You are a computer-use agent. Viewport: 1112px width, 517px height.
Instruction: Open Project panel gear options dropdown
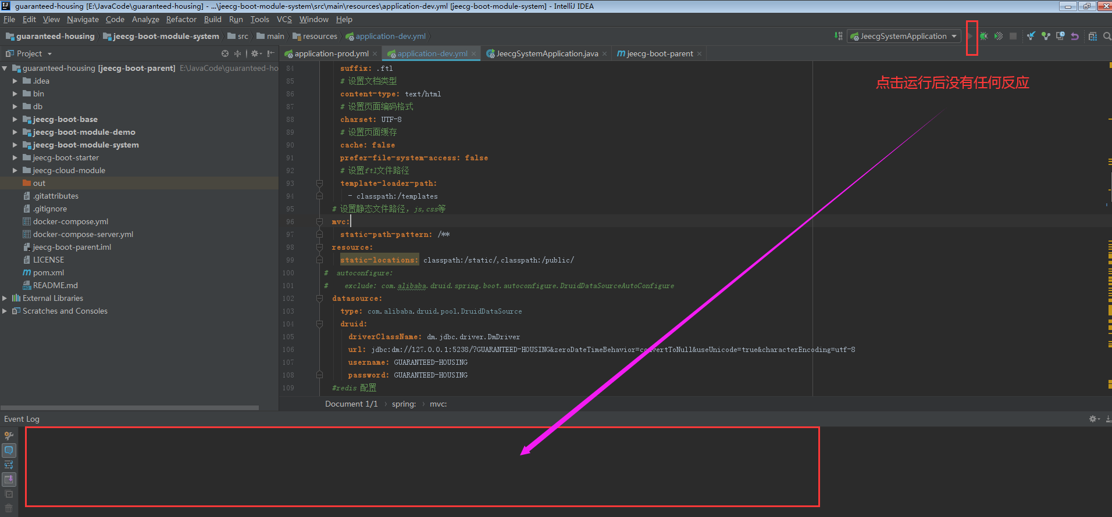[256, 53]
